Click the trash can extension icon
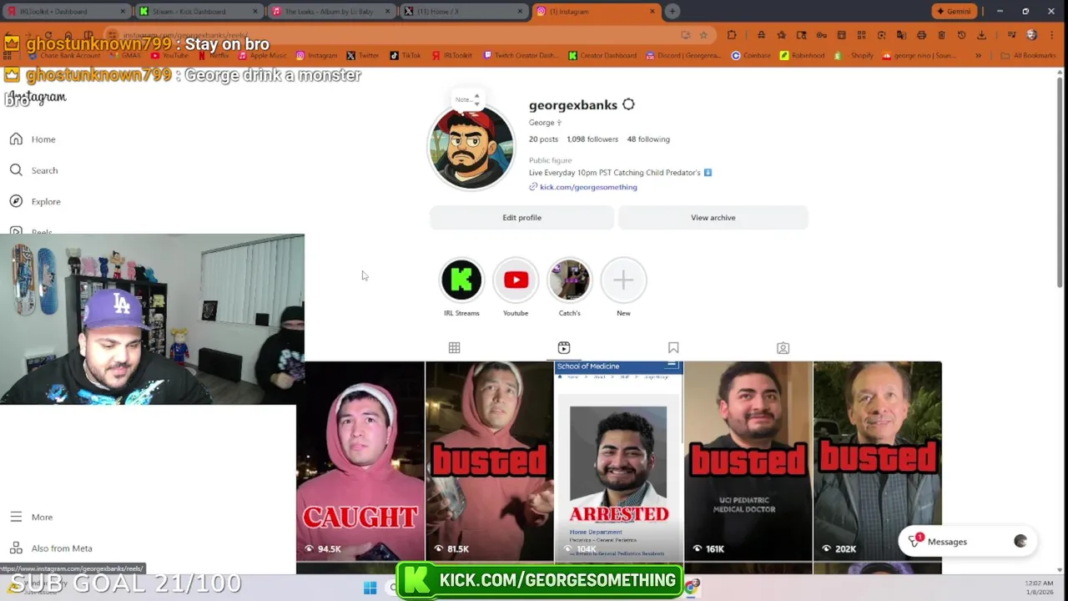The image size is (1068, 601). (941, 35)
